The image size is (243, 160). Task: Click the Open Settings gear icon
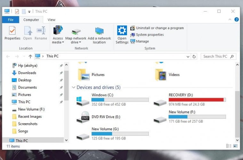[122, 30]
